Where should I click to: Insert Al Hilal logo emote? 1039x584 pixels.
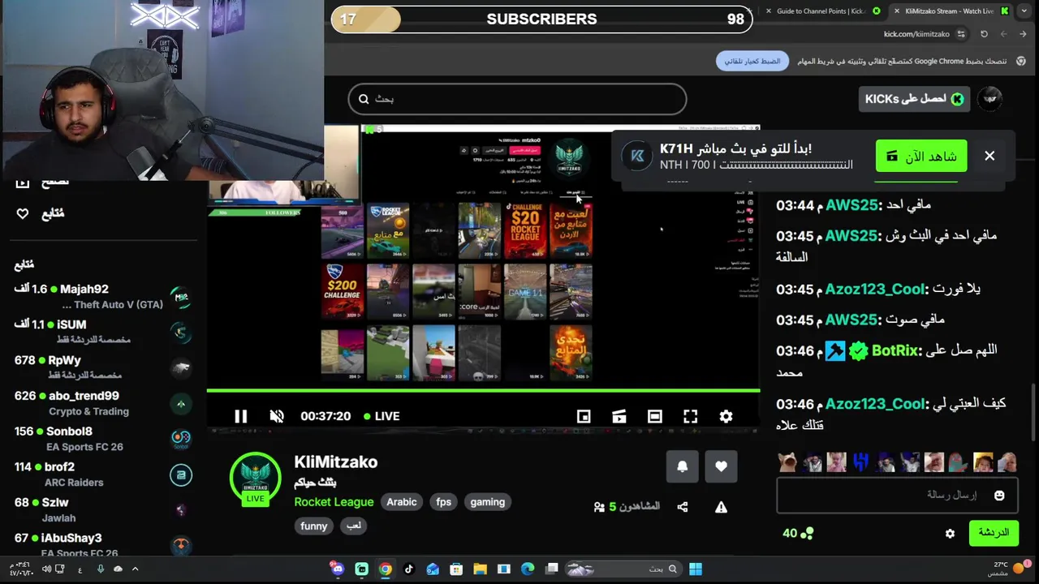pos(860,462)
